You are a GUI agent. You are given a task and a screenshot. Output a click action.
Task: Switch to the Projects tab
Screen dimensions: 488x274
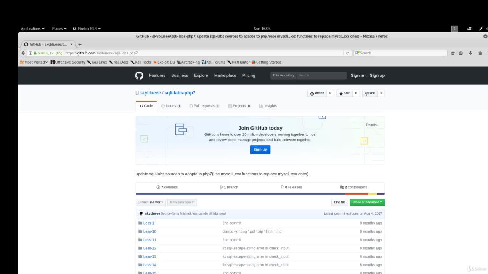239,106
